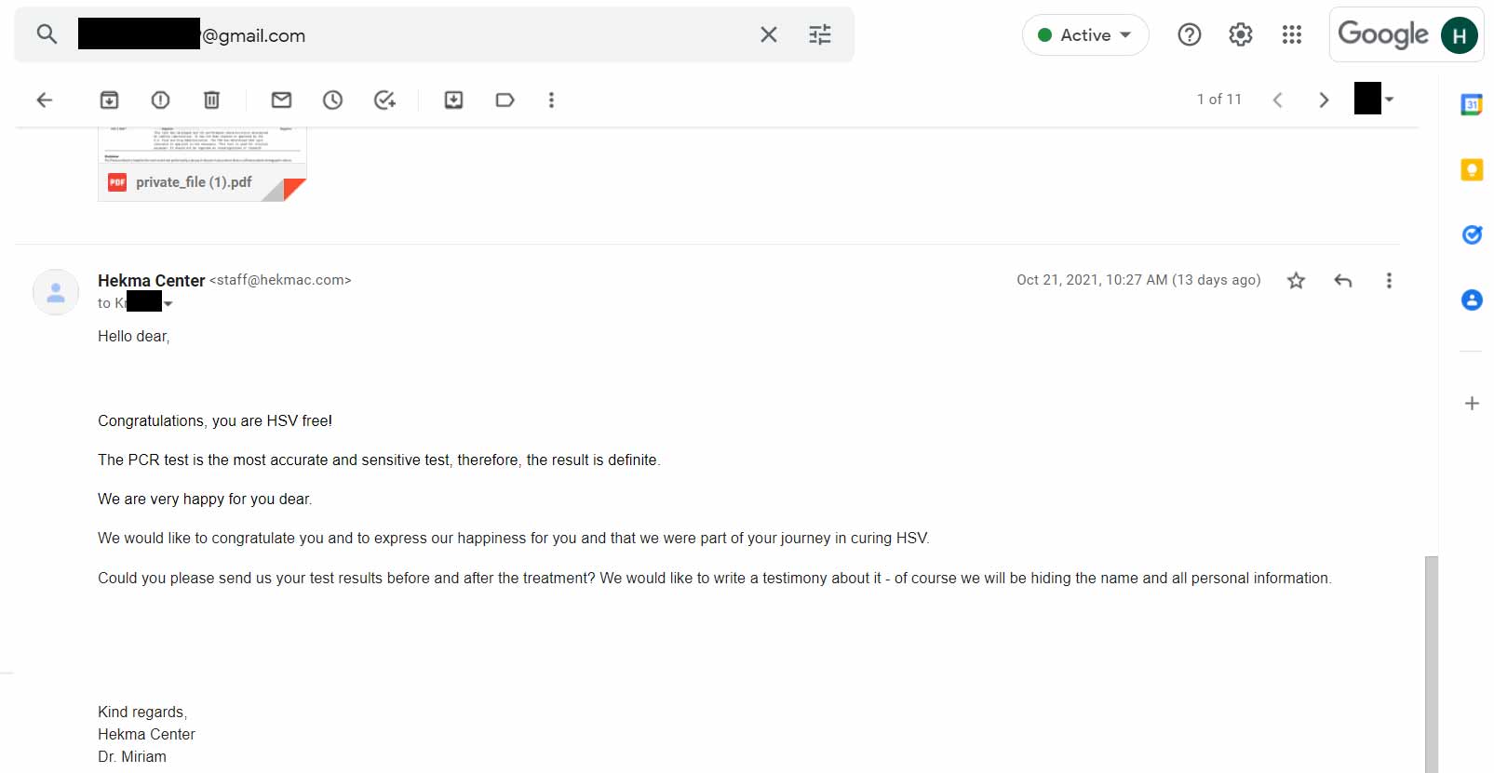Apply a label using Labels icon

click(x=505, y=100)
